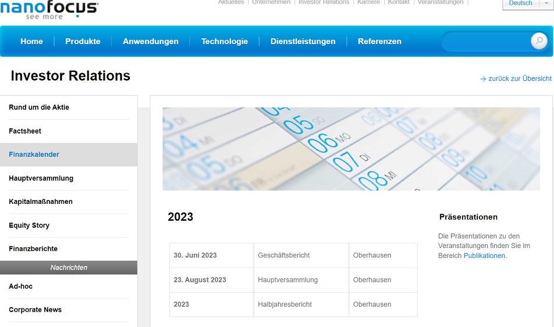Click the Geschäftsbericht table cell
The height and width of the screenshot is (327, 554).
(x=301, y=256)
